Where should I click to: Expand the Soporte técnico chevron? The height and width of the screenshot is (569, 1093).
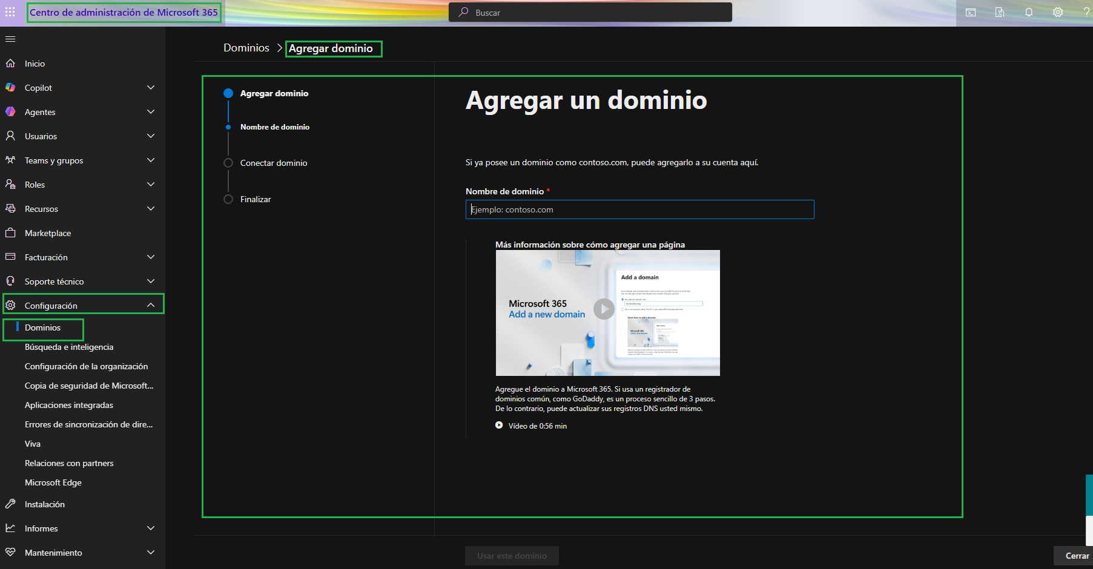(151, 281)
